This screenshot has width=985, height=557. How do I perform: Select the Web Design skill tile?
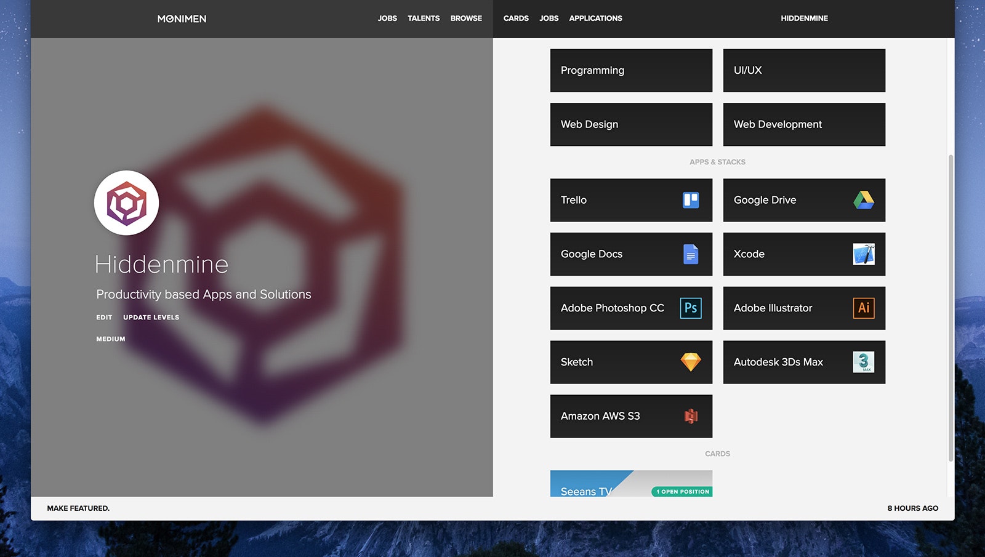631,124
